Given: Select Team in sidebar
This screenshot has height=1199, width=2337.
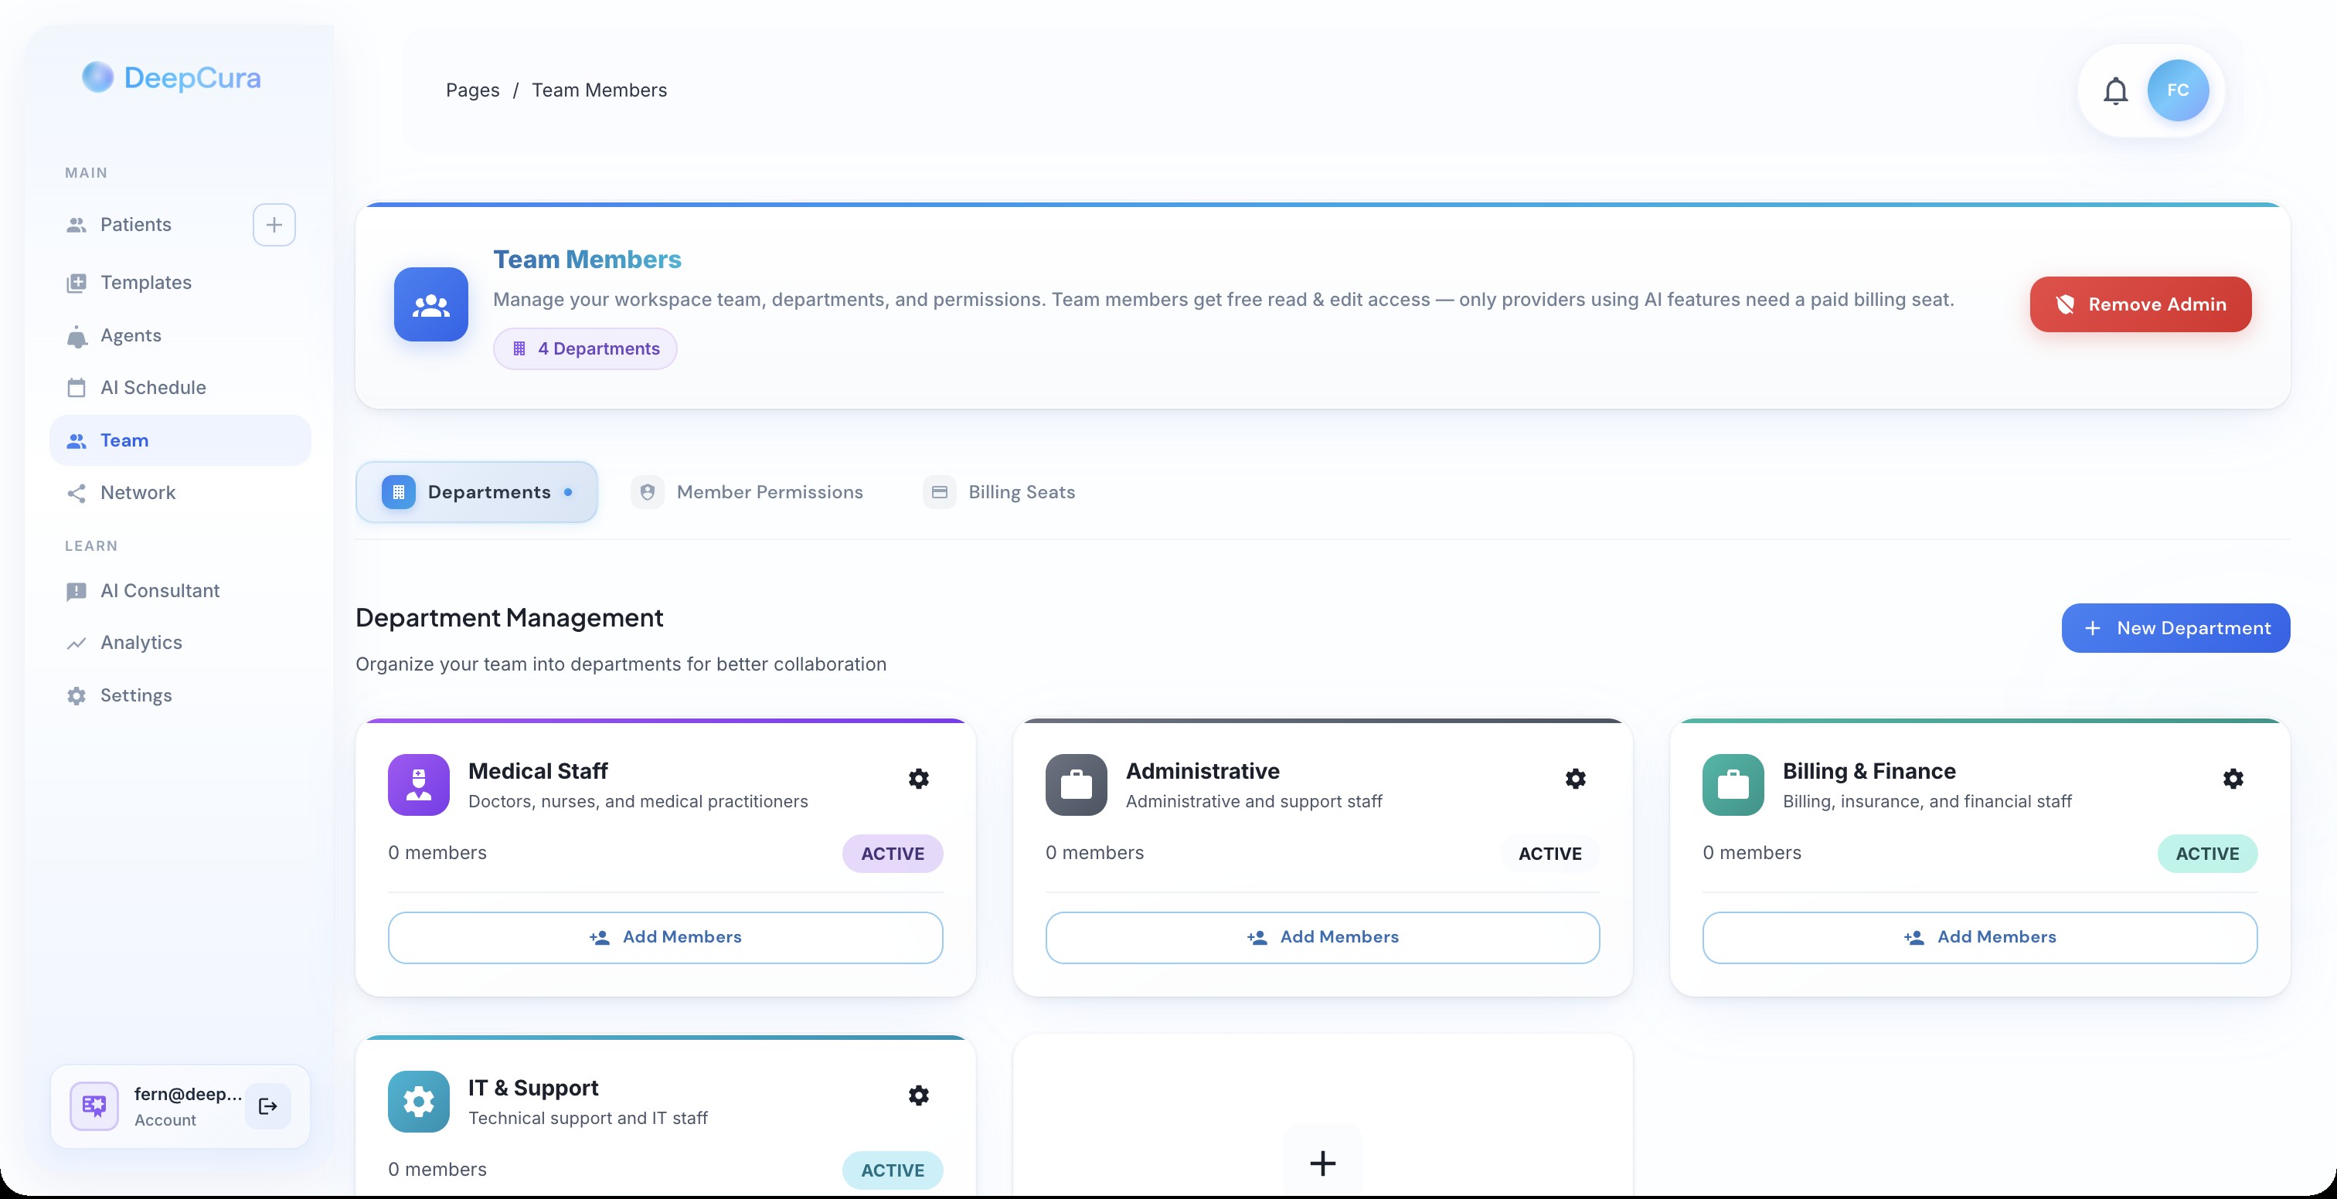Looking at the screenshot, I should tap(179, 441).
